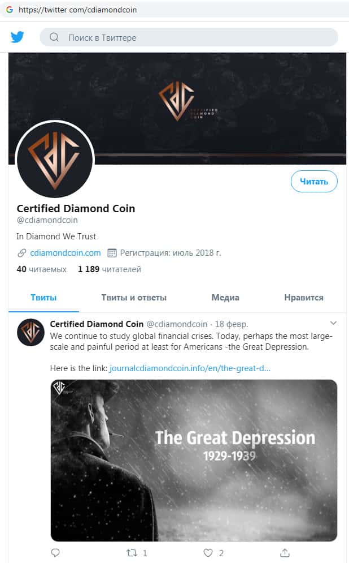Open the tweet author's small avatar

31,332
